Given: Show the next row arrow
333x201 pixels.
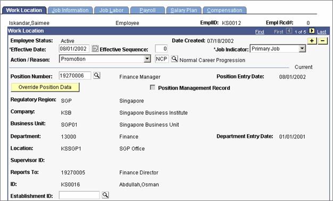Looking at the screenshot, I should [x=312, y=31].
